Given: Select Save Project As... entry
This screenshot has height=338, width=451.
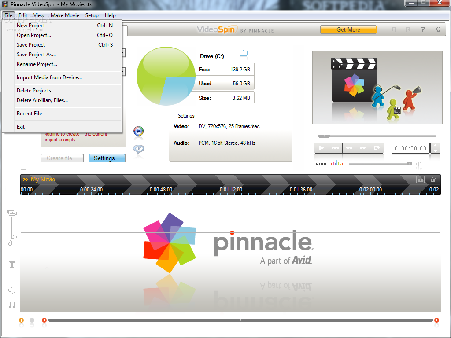Looking at the screenshot, I should 62,55.
